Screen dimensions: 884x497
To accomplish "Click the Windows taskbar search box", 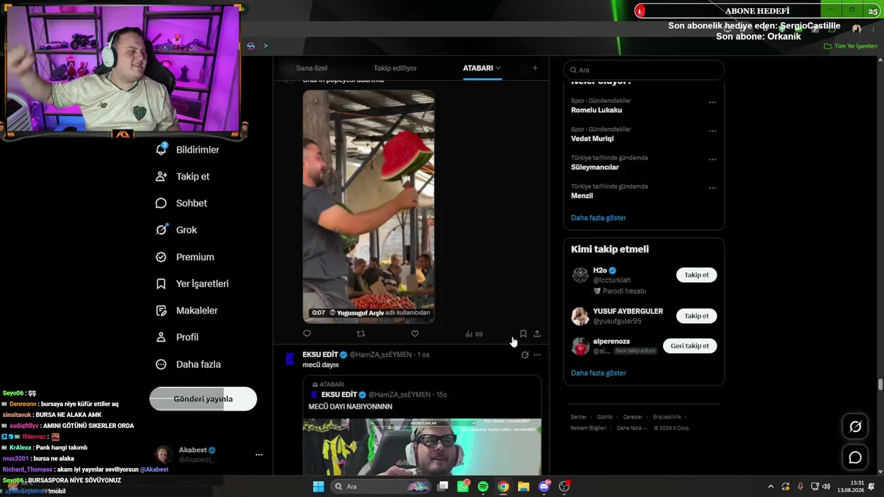I will pos(380,486).
